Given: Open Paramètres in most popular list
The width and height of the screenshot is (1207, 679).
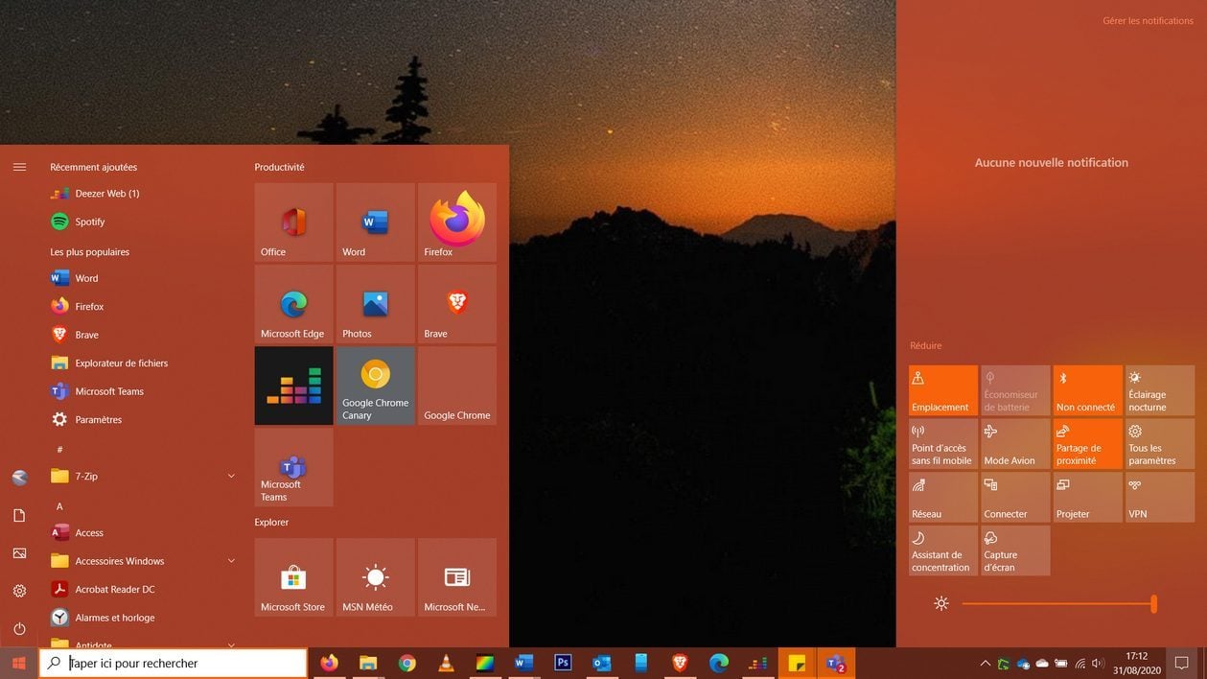Looking at the screenshot, I should click(x=144, y=419).
